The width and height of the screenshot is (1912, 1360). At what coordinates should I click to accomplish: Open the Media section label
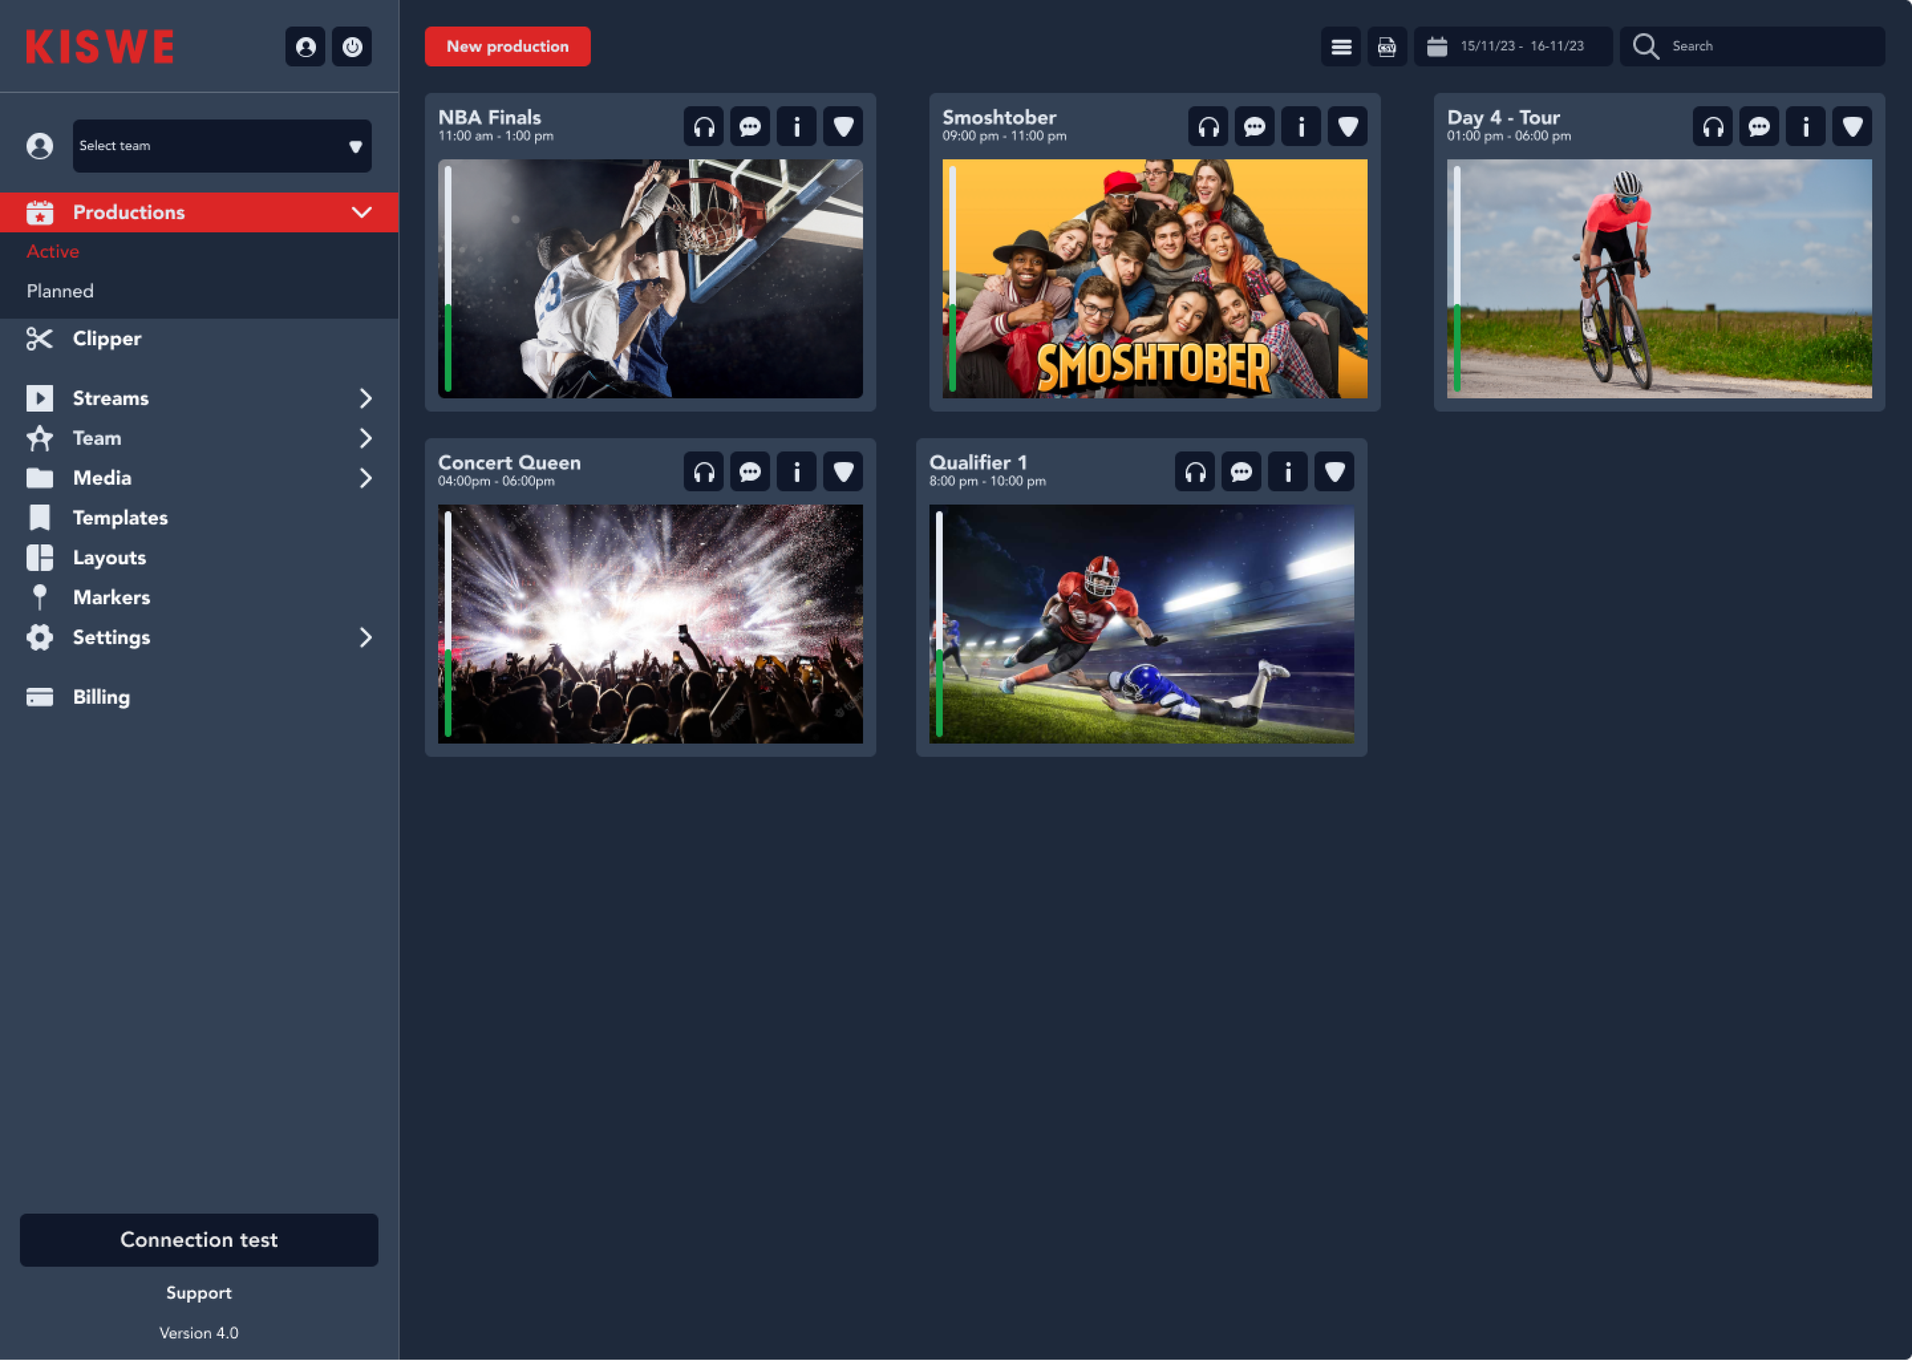tap(102, 477)
